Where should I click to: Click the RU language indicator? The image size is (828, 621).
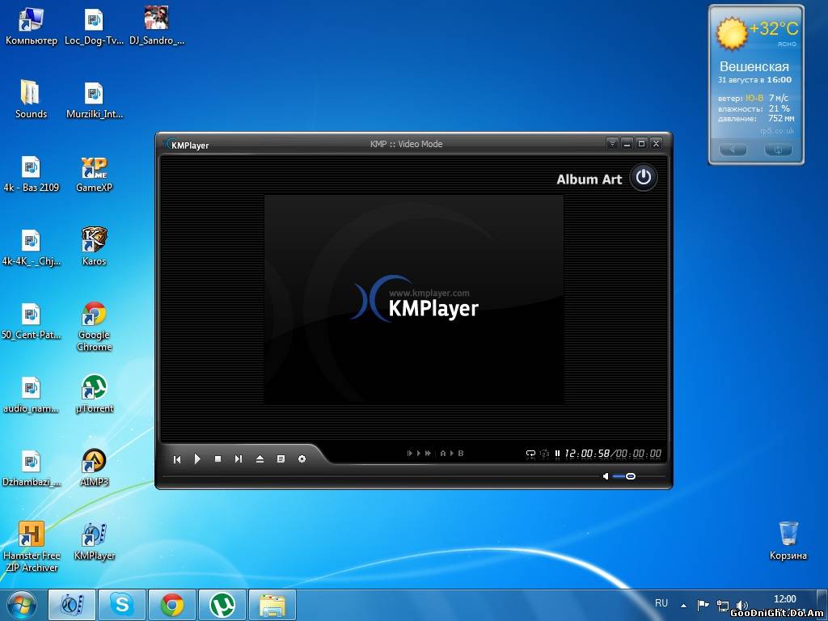661,603
